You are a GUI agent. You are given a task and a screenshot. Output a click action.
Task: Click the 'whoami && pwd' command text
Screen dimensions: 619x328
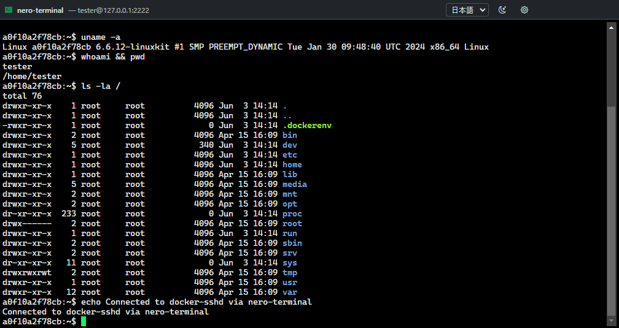tap(113, 57)
